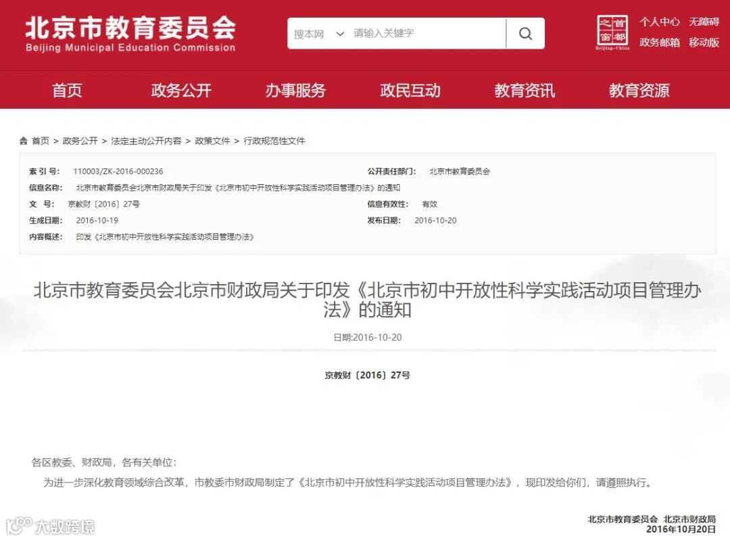Open the 首页 navigation tab
This screenshot has width=730, height=540.
click(67, 91)
